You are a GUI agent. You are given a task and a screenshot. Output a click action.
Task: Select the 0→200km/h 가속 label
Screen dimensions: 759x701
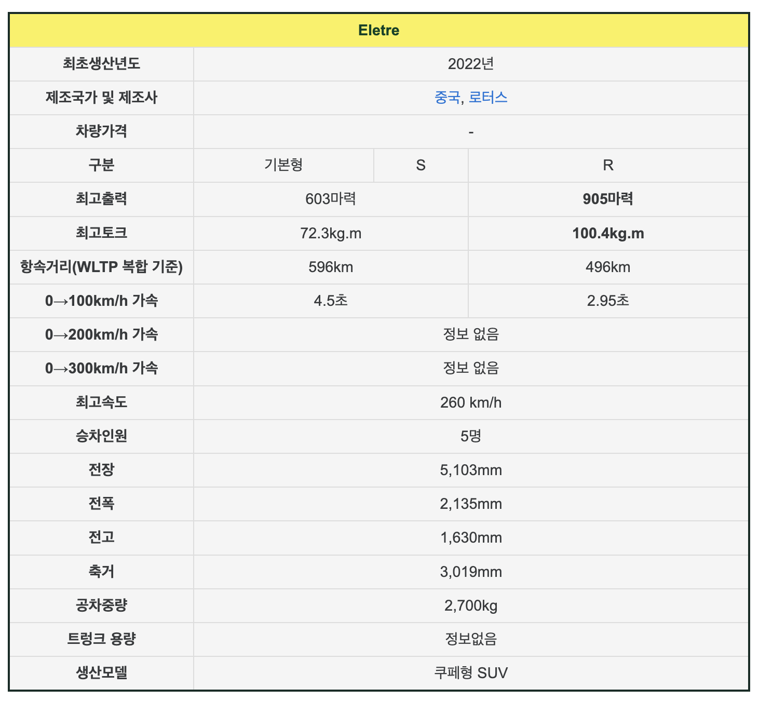point(101,334)
